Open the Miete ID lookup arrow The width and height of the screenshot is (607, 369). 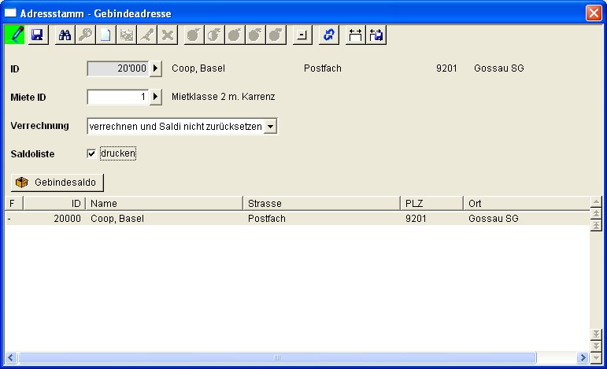pyautogui.click(x=156, y=97)
